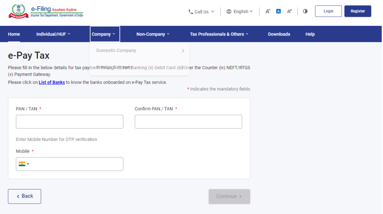The width and height of the screenshot is (383, 214).
Task: Decrease font size with A- icon
Action: pos(268,11)
